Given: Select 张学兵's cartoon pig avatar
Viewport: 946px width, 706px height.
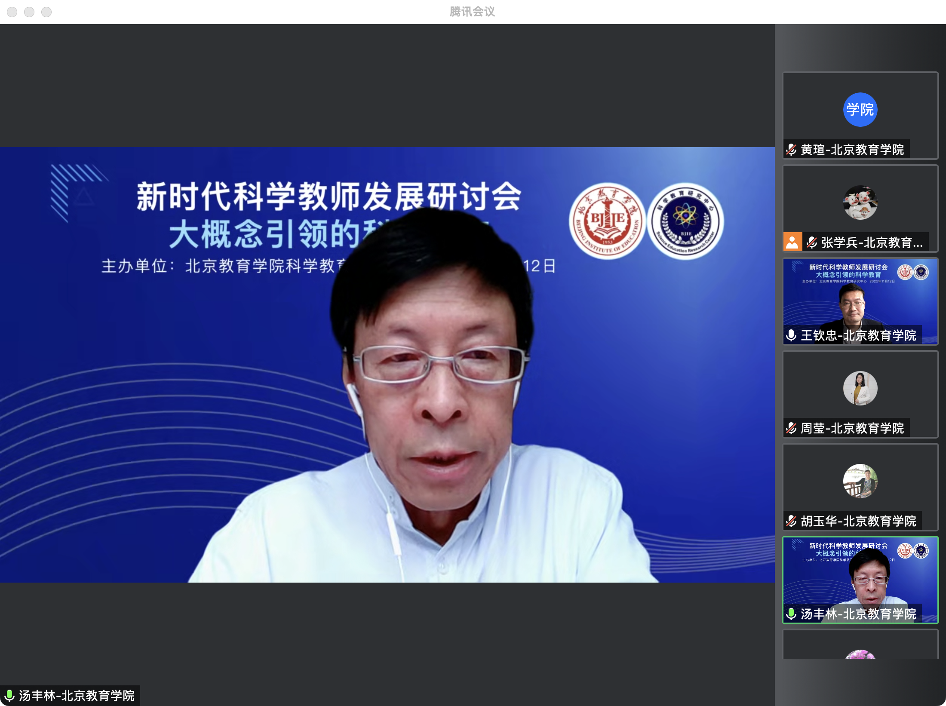Looking at the screenshot, I should pos(860,203).
